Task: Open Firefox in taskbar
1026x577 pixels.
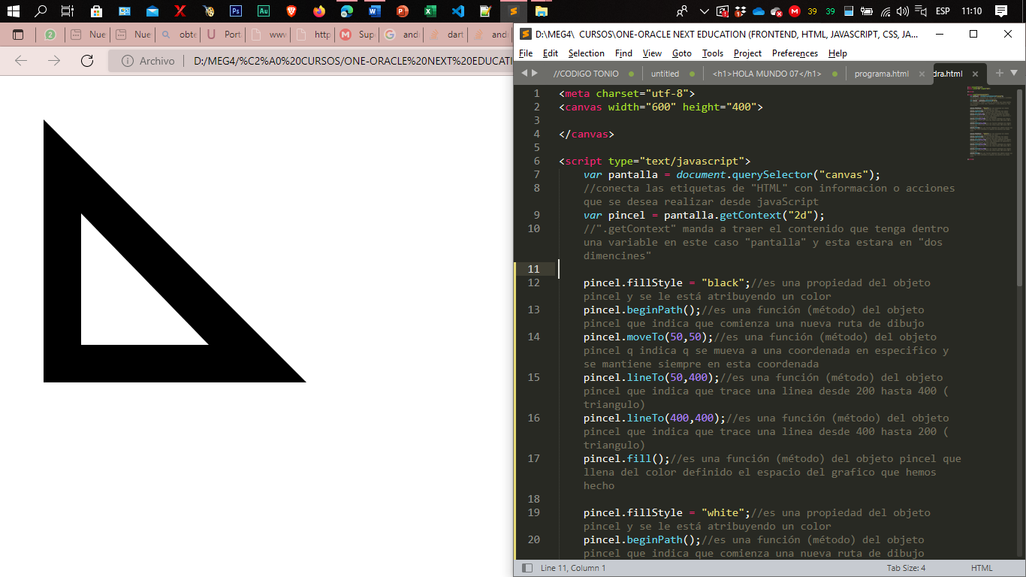Action: [319, 11]
